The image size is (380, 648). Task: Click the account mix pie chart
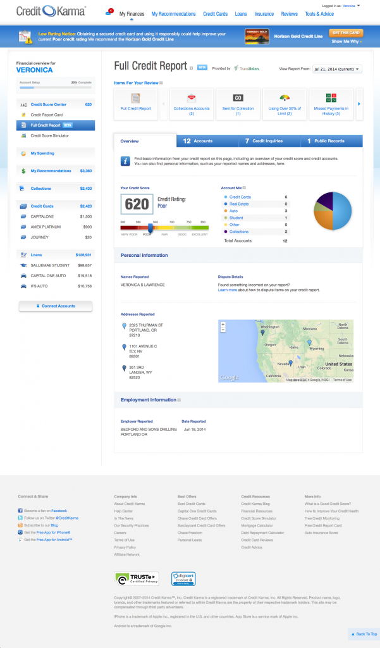333,211
